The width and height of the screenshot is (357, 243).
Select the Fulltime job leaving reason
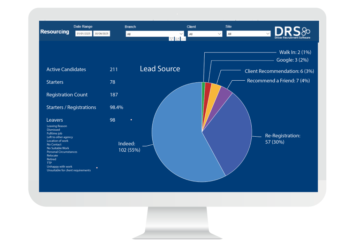(54, 133)
